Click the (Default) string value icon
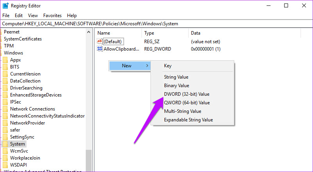The width and height of the screenshot is (313, 172). [x=100, y=41]
